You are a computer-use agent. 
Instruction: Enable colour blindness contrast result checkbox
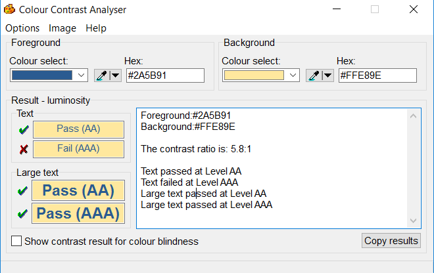16,241
